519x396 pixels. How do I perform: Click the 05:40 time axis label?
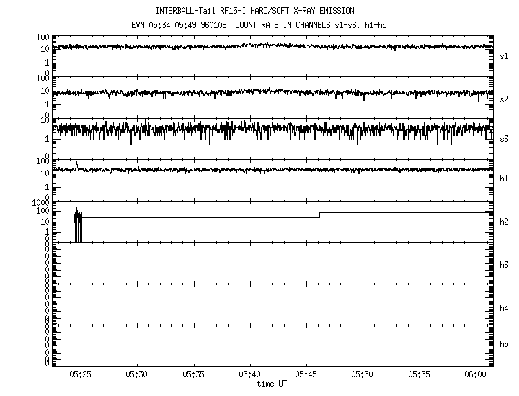click(x=250, y=375)
